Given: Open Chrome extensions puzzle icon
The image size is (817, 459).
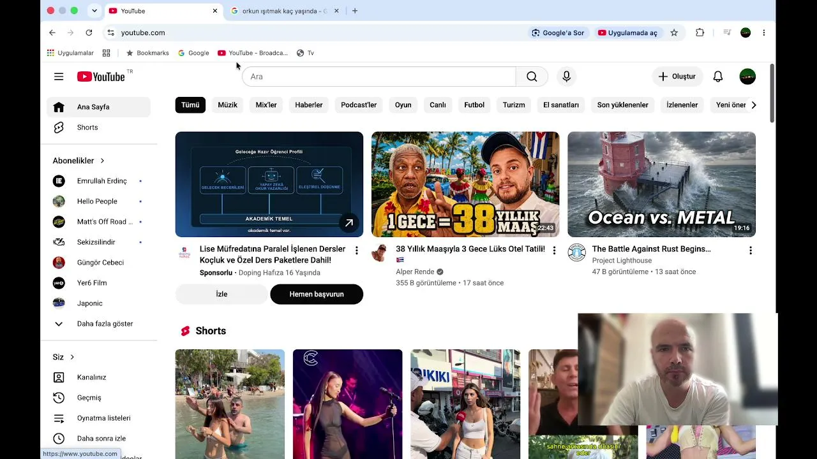Looking at the screenshot, I should pos(700,33).
